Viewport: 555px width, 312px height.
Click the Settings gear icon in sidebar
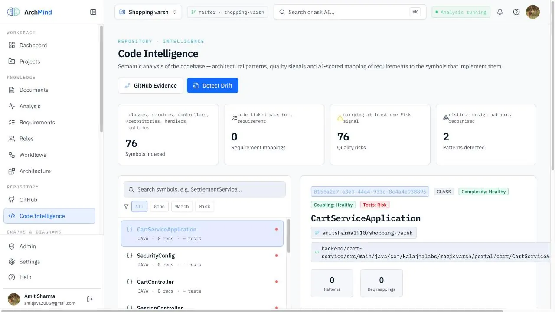click(12, 262)
